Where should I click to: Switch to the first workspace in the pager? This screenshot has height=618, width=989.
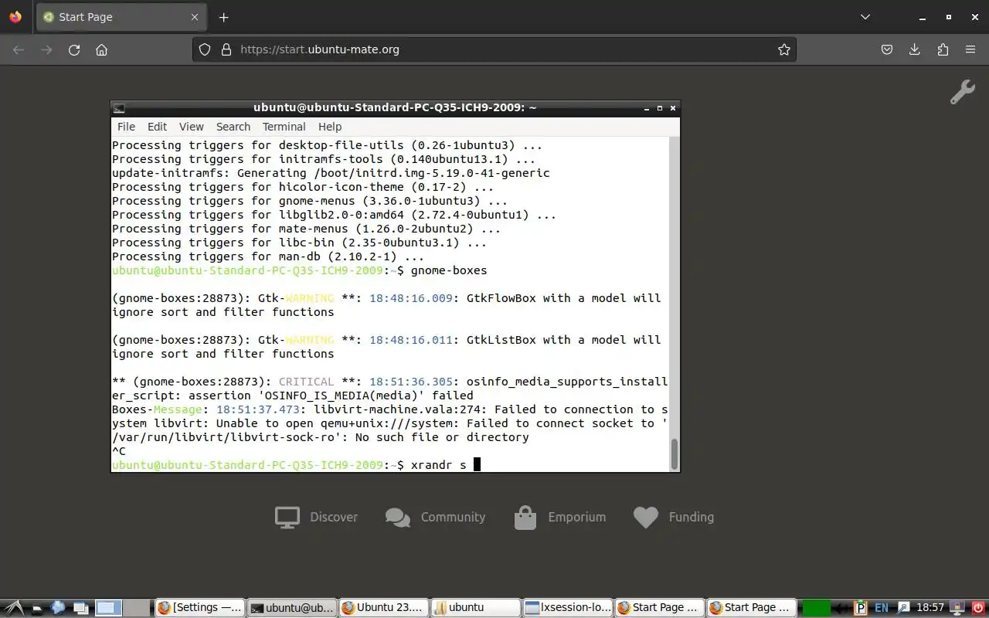pos(109,608)
